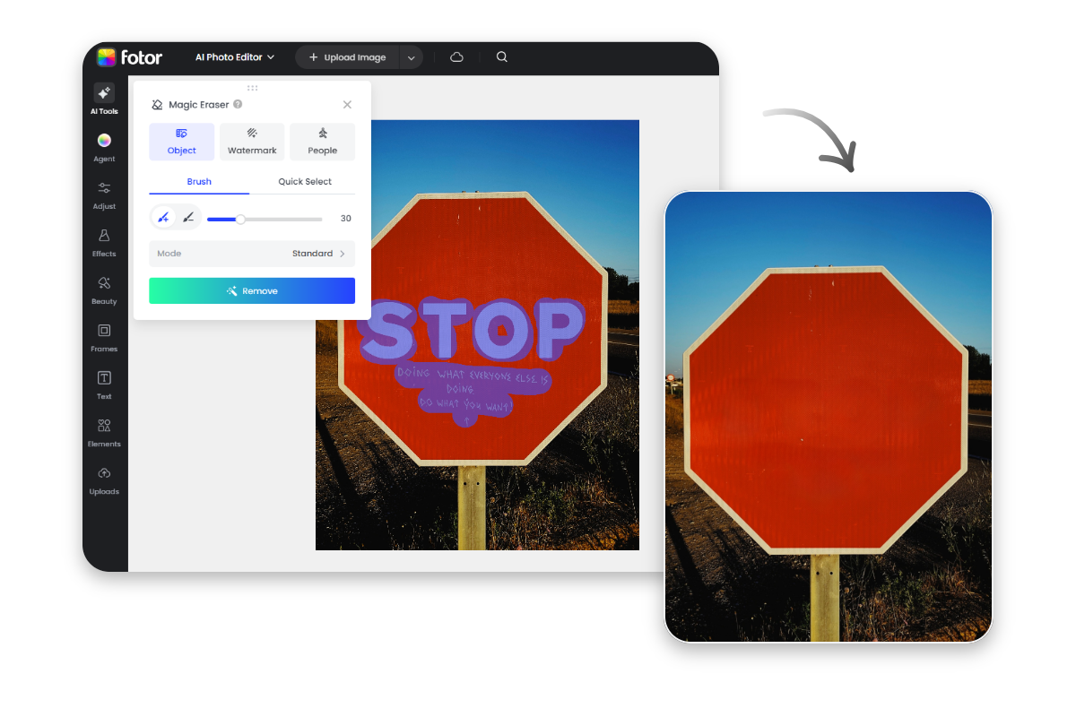Enable People removal mode
Viewport: 1076px width, 717px height.
[322, 141]
